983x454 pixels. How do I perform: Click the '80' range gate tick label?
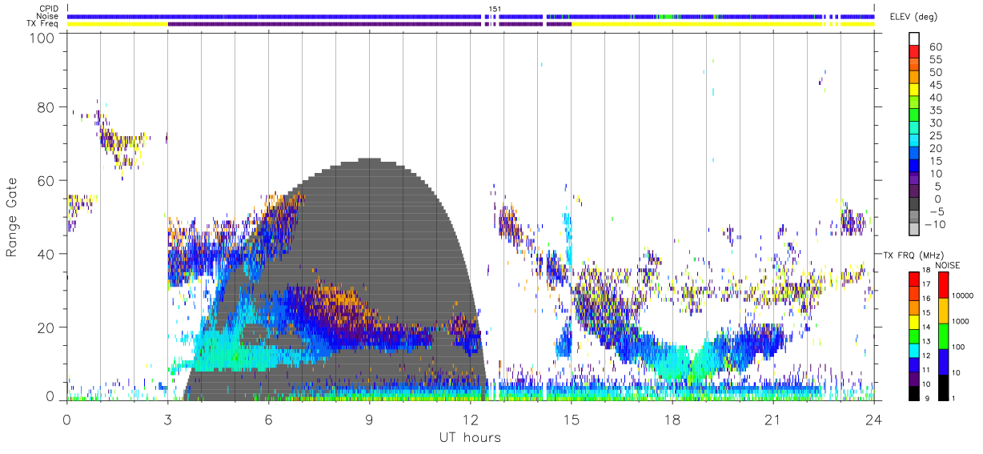[46, 106]
